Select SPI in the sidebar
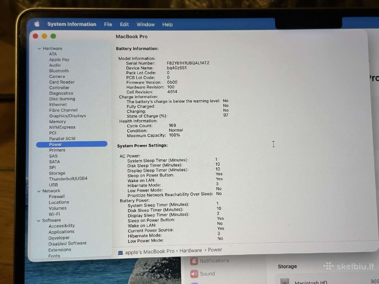Viewport: 379px width, 284px height. (52, 168)
